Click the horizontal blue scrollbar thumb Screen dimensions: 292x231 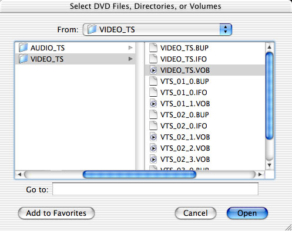[139, 174]
